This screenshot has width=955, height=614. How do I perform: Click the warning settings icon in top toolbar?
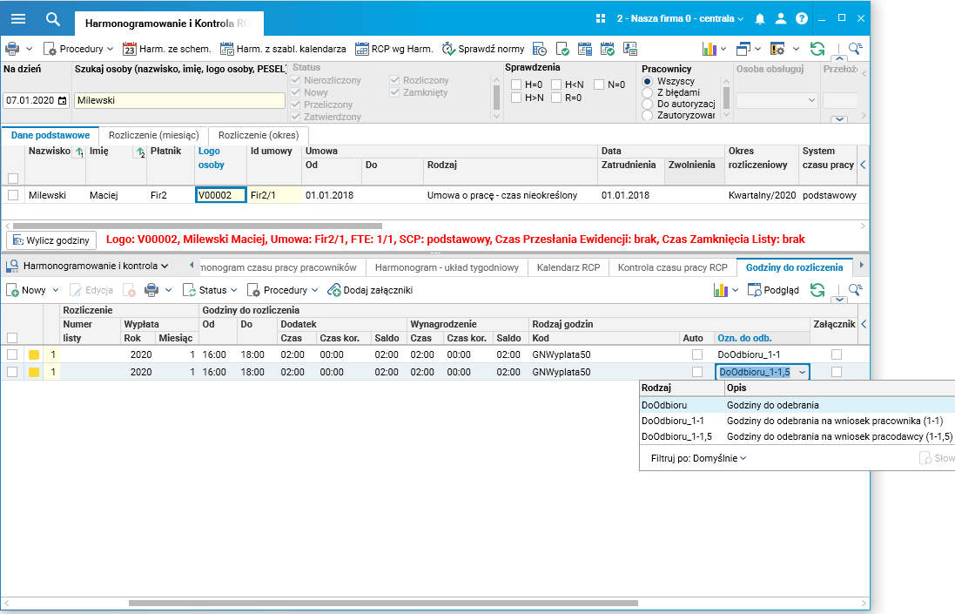777,49
